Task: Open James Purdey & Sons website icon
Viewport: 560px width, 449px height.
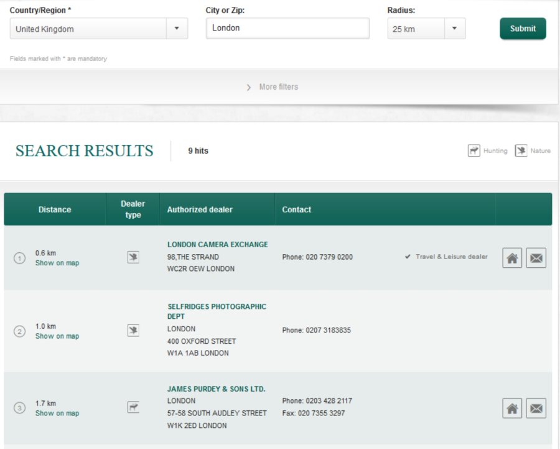Action: tap(512, 409)
